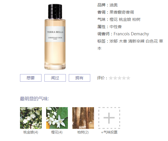Screen dimensions: 168x141
Task: Rate with the first star
Action: (x=111, y=78)
